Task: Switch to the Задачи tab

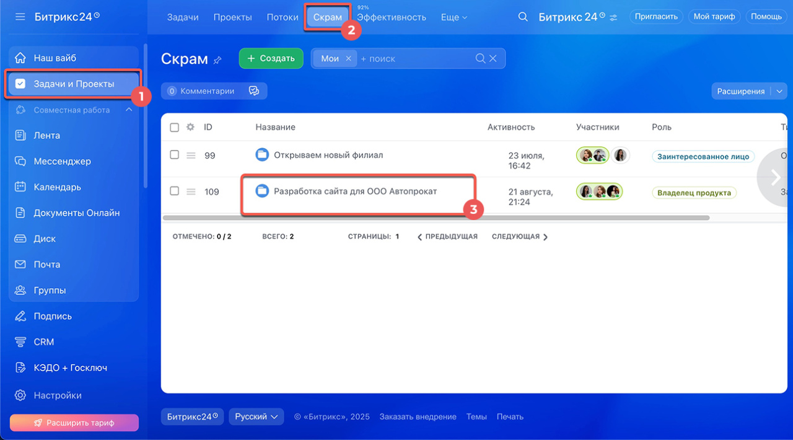Action: pyautogui.click(x=183, y=17)
